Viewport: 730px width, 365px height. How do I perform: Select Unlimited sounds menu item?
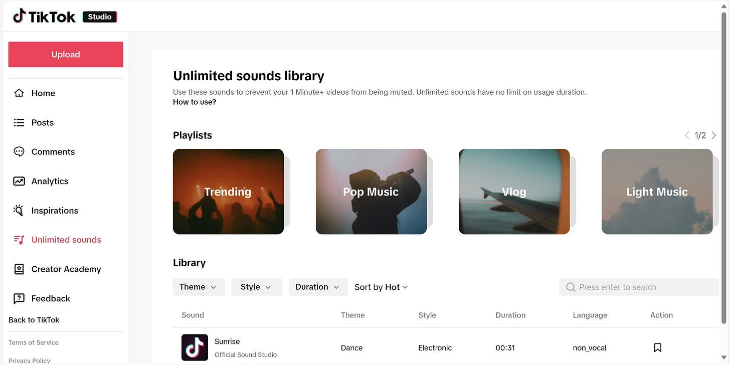tap(66, 240)
